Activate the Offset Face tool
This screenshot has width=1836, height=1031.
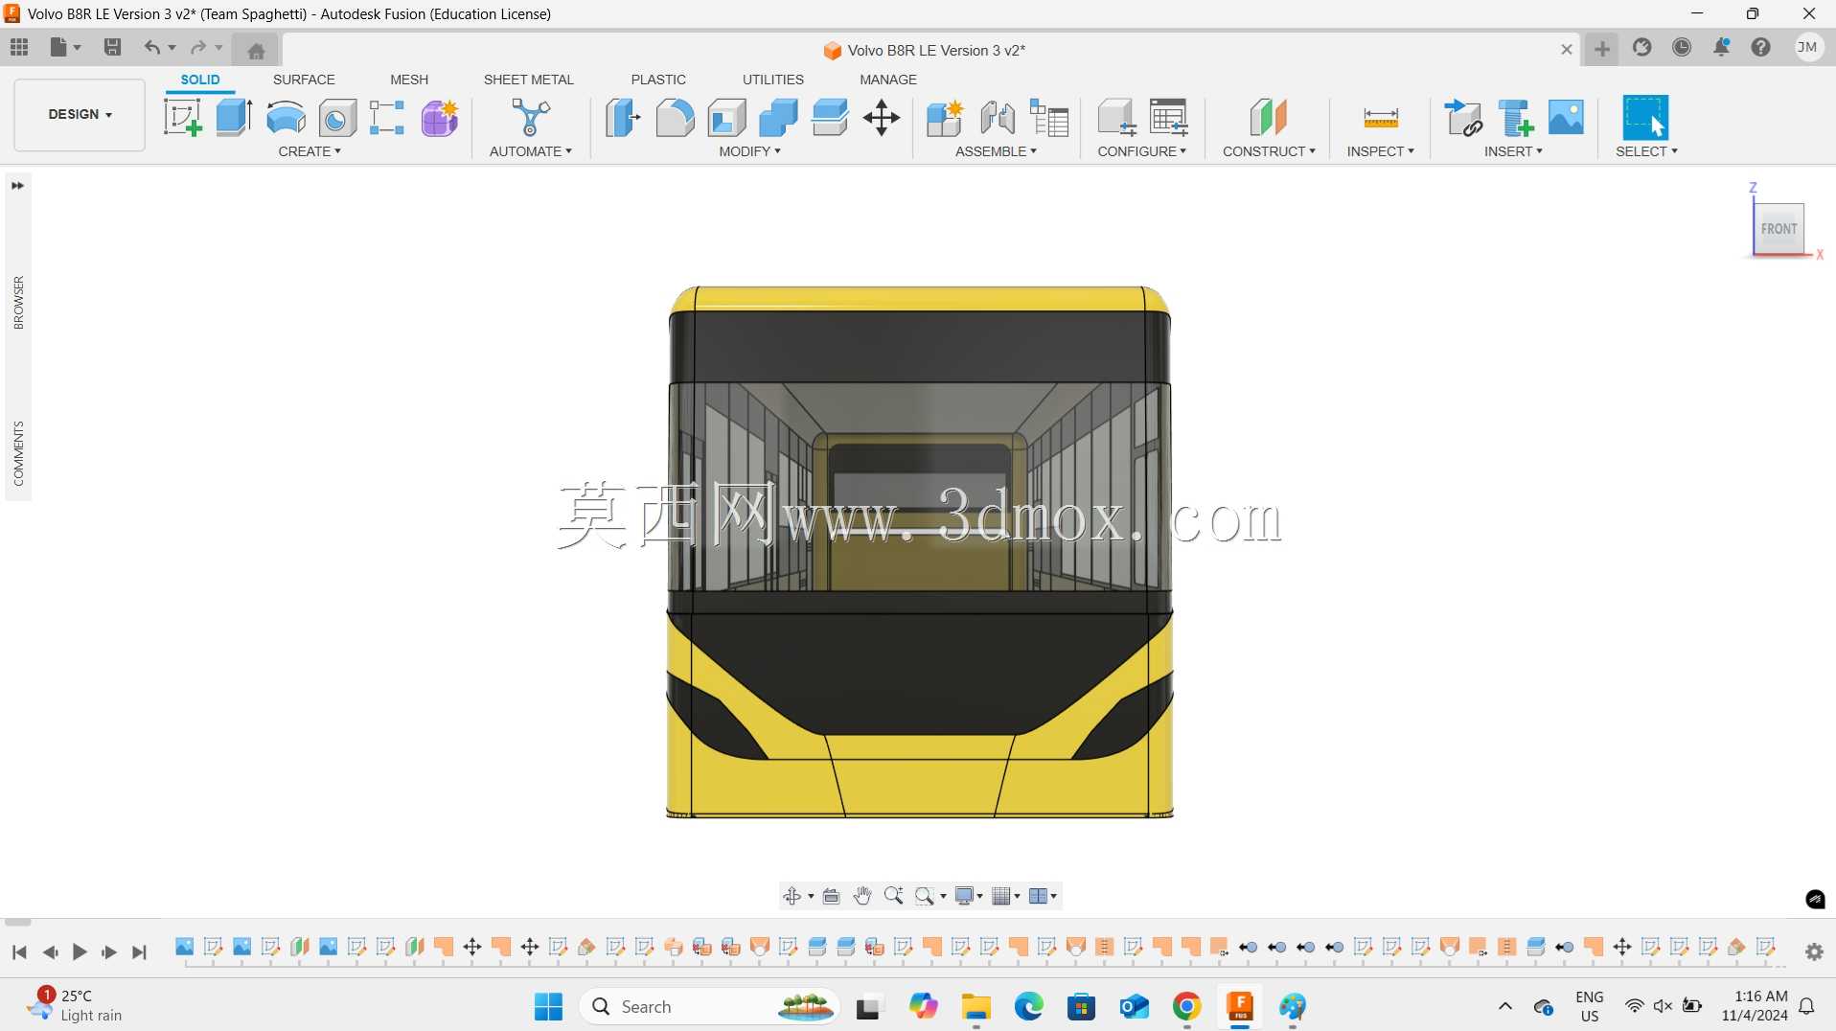830,118
